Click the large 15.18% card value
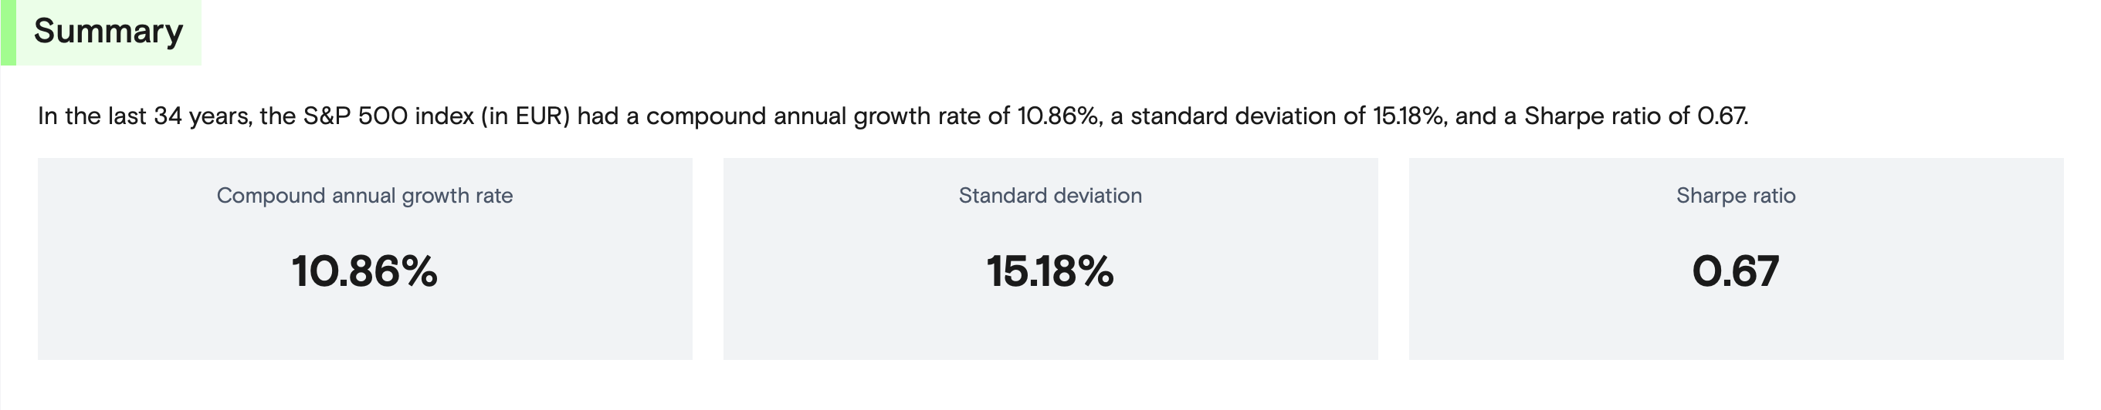2101x410 pixels. [1049, 271]
